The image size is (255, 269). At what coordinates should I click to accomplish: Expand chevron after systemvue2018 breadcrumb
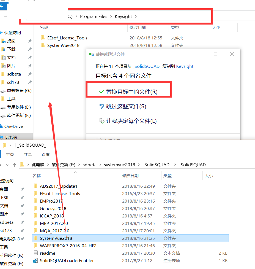tap(139, 165)
